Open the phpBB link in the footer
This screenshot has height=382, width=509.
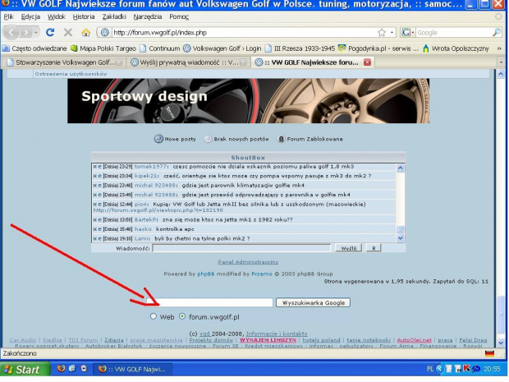pos(206,274)
